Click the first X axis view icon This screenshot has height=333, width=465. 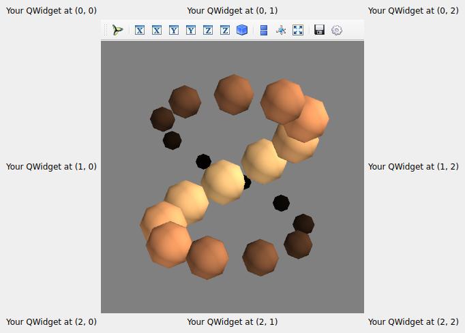tap(140, 30)
